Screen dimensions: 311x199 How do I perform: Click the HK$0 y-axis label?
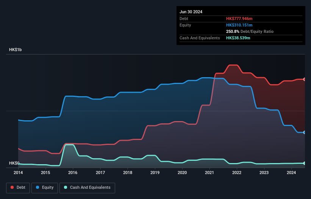click(14, 163)
